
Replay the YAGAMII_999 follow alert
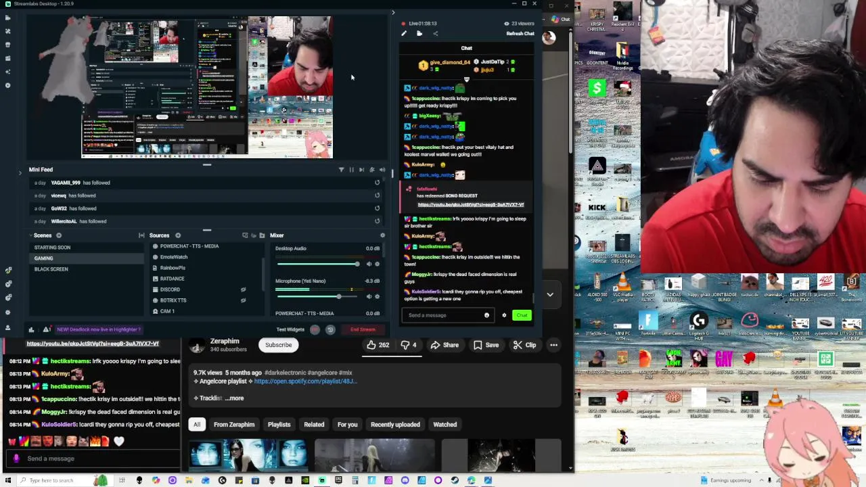pyautogui.click(x=378, y=183)
